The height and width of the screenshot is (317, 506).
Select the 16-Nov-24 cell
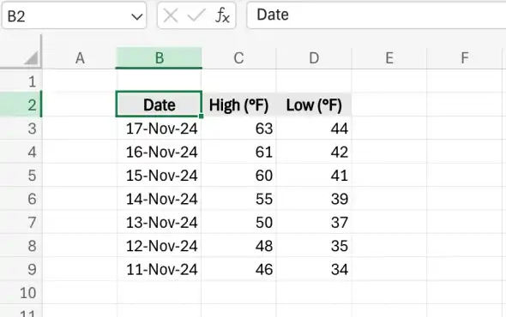[160, 152]
